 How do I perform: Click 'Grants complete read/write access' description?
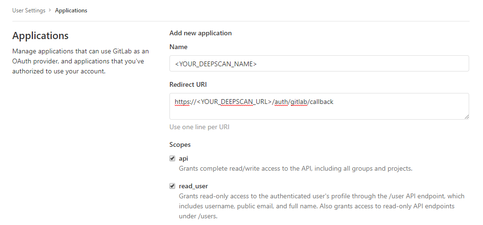(295, 168)
